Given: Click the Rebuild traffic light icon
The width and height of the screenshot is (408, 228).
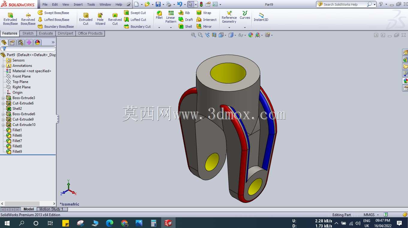Looking at the screenshot, I should [201, 4].
